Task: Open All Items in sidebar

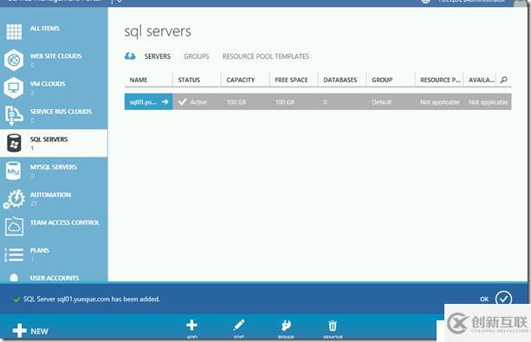Action: 45,29
